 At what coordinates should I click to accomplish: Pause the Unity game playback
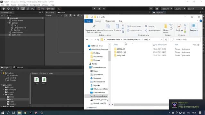[99, 9]
